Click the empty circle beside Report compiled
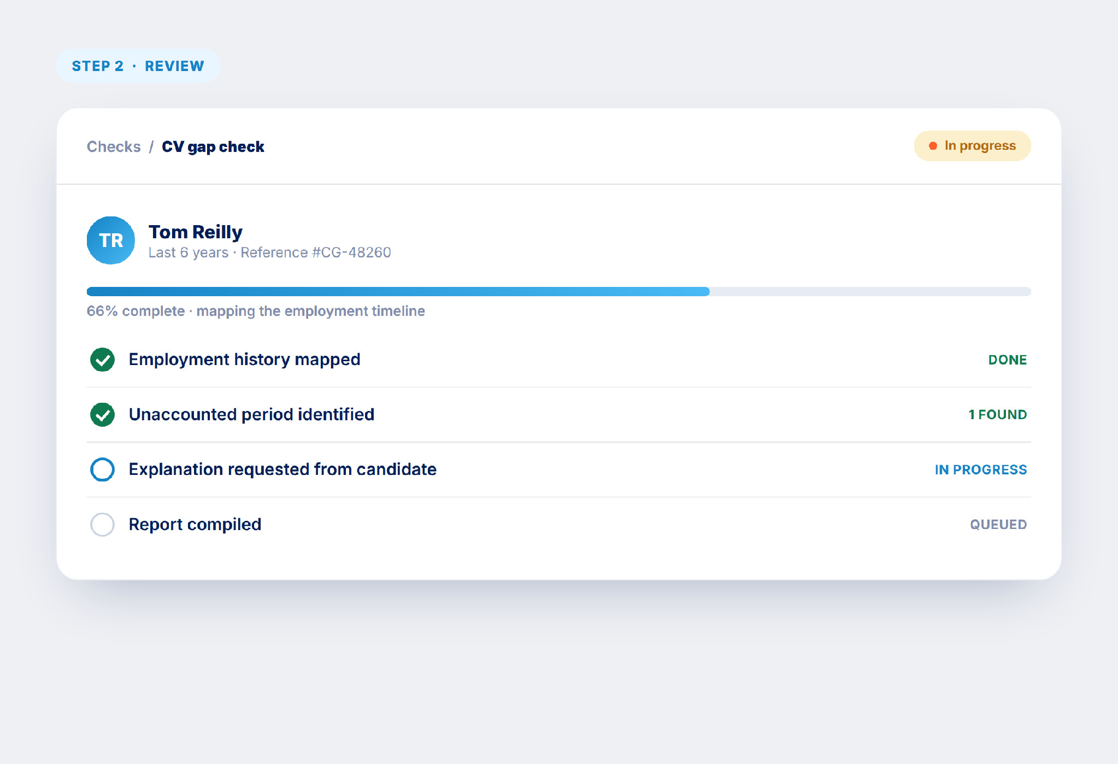Screen dimensions: 1118x764 pyautogui.click(x=102, y=525)
